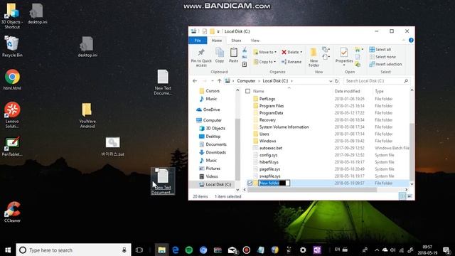Select the config.sys file
Viewport: 455px width, 256px height.
click(268, 155)
